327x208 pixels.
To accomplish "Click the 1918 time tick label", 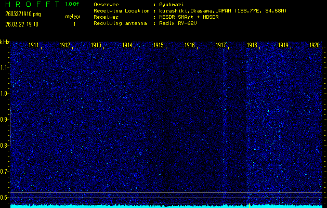I will tap(252, 45).
